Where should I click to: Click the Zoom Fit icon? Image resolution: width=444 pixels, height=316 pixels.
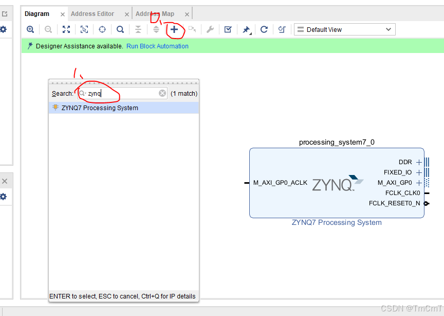pos(66,29)
